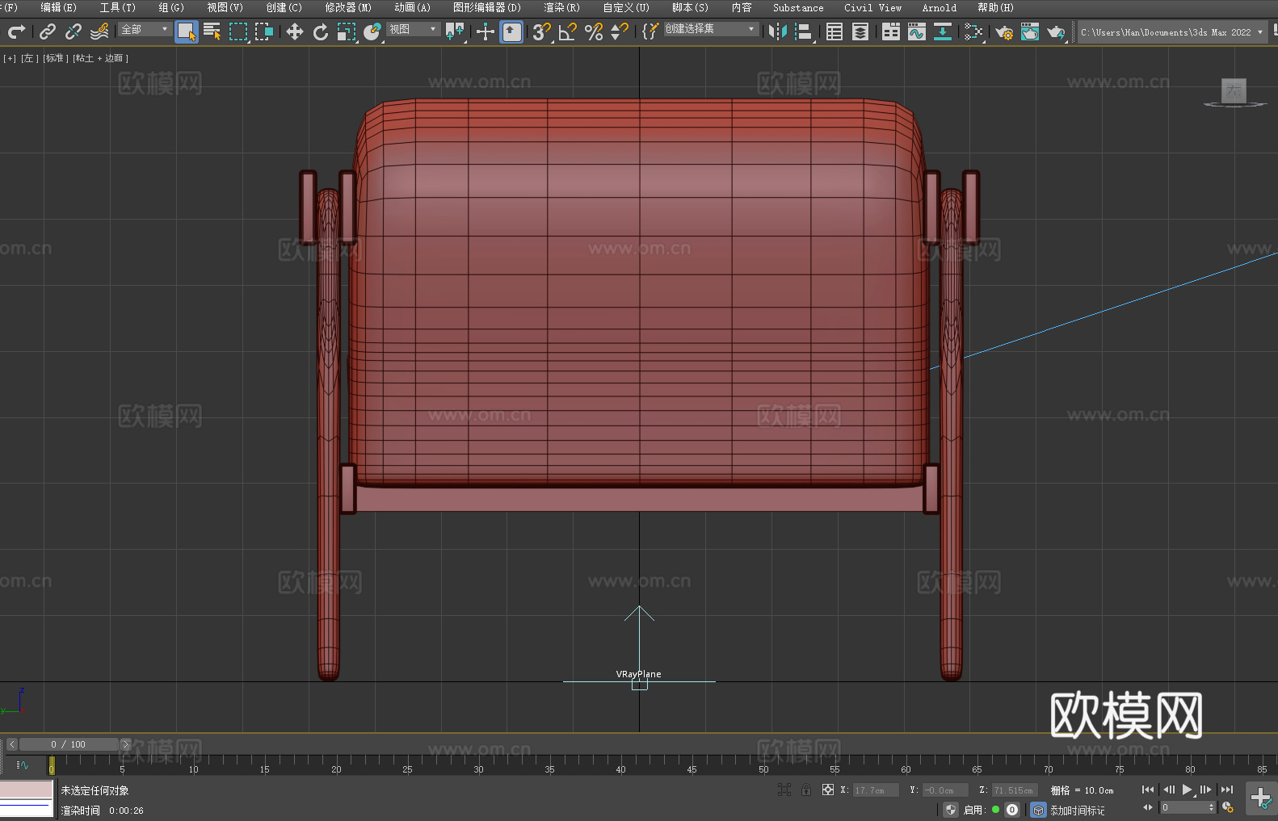
Task: Open Mini Curve Editor icon
Action: tap(23, 764)
